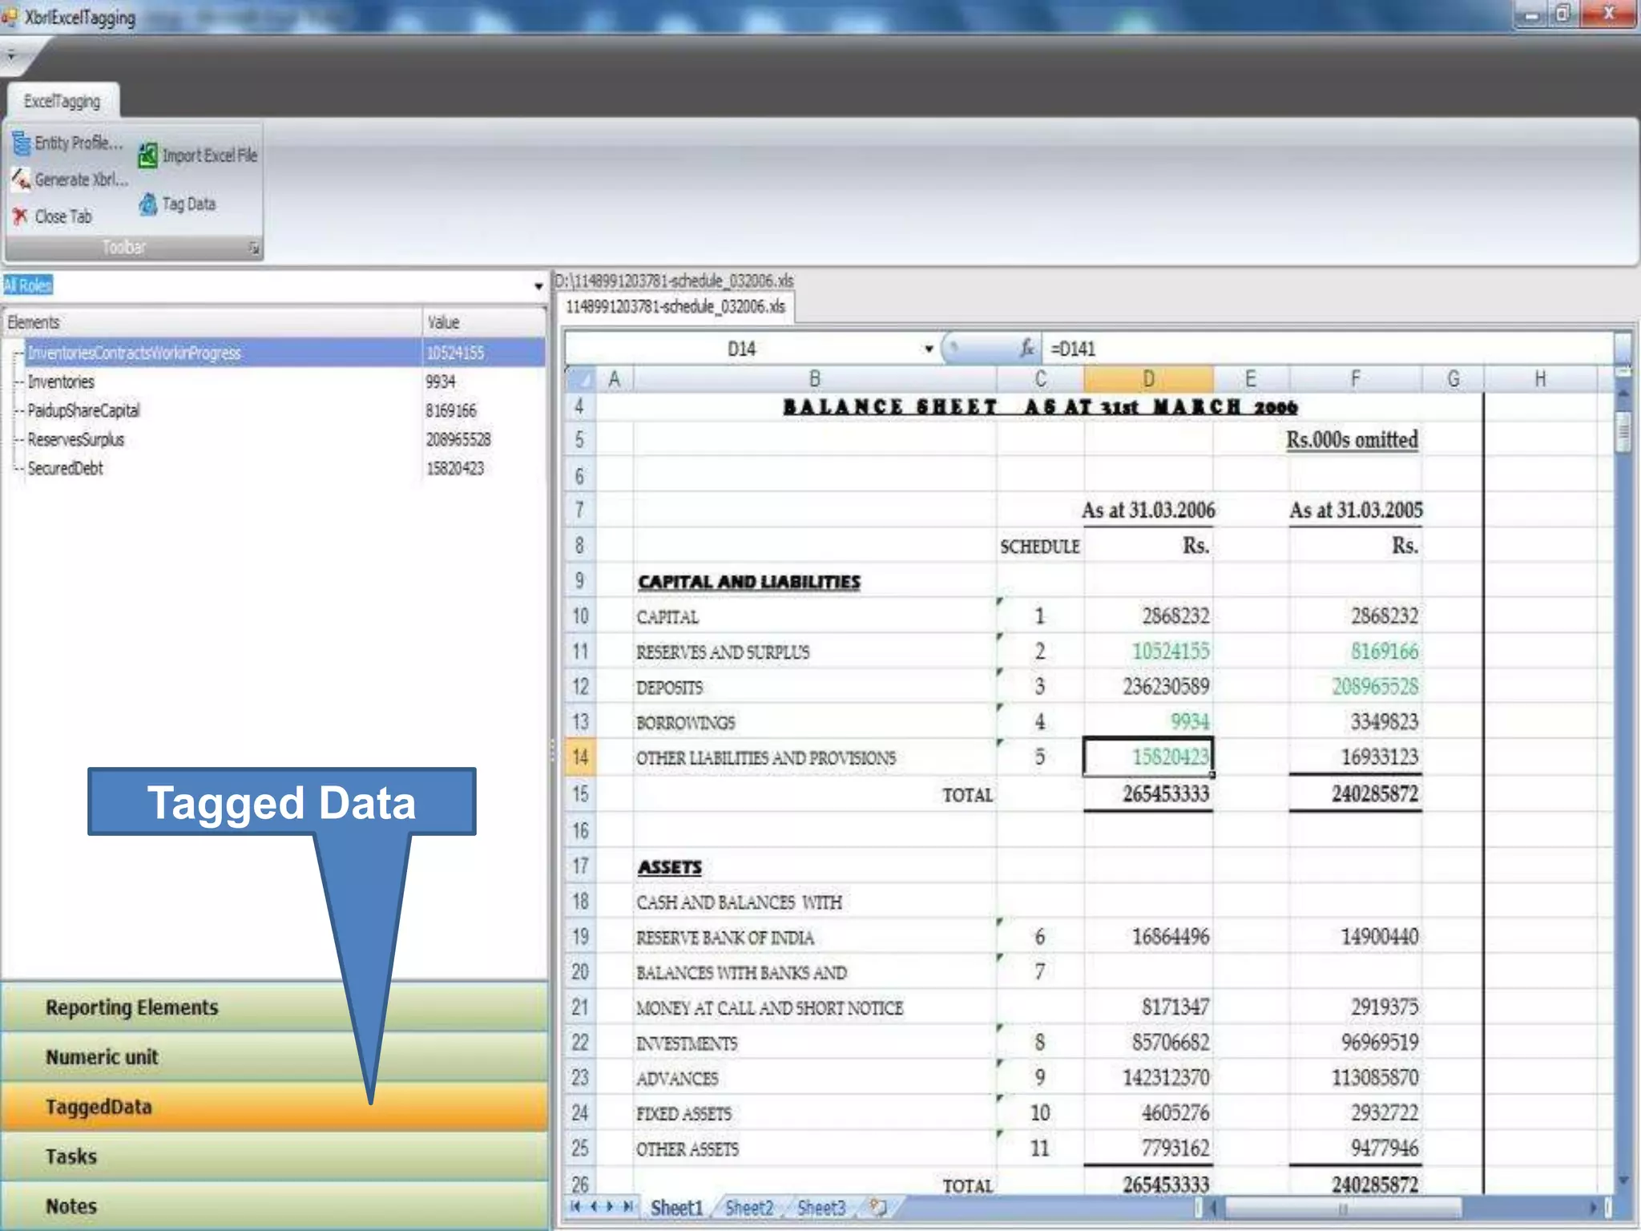Select the SecuredDebt tagged element
This screenshot has width=1641, height=1231.
pos(66,469)
